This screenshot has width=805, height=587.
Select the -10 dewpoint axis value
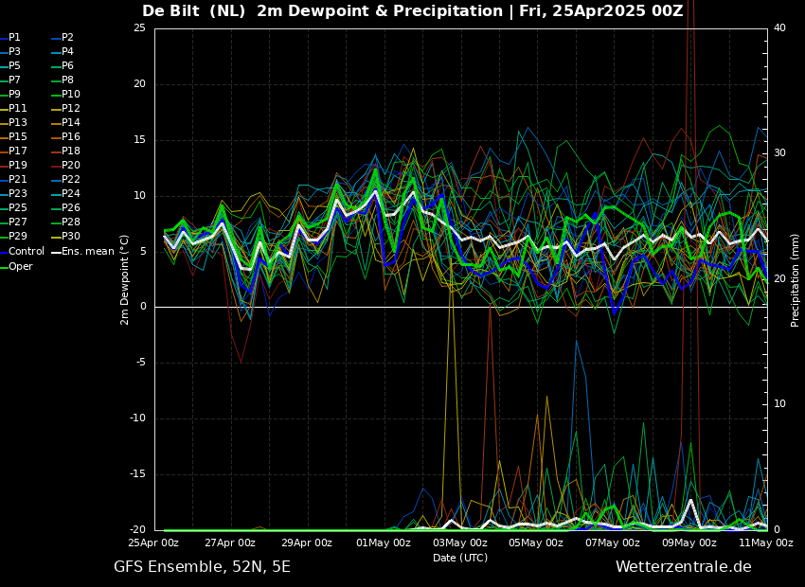[137, 418]
